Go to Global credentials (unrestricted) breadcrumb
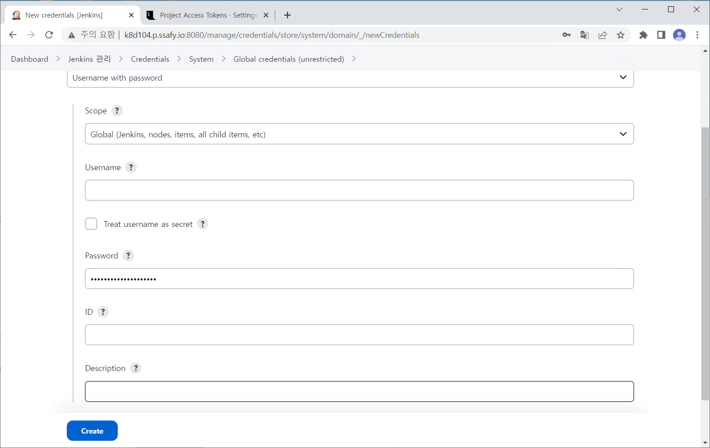This screenshot has height=448, width=710. coord(289,59)
